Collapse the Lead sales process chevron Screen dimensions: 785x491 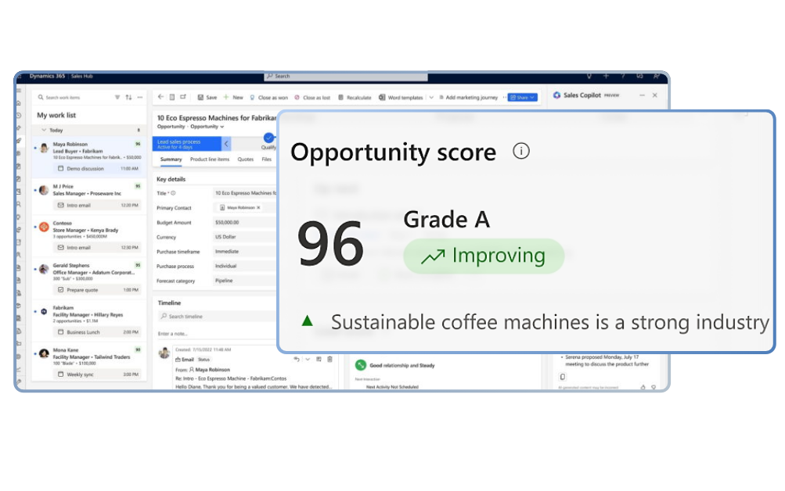(x=226, y=144)
